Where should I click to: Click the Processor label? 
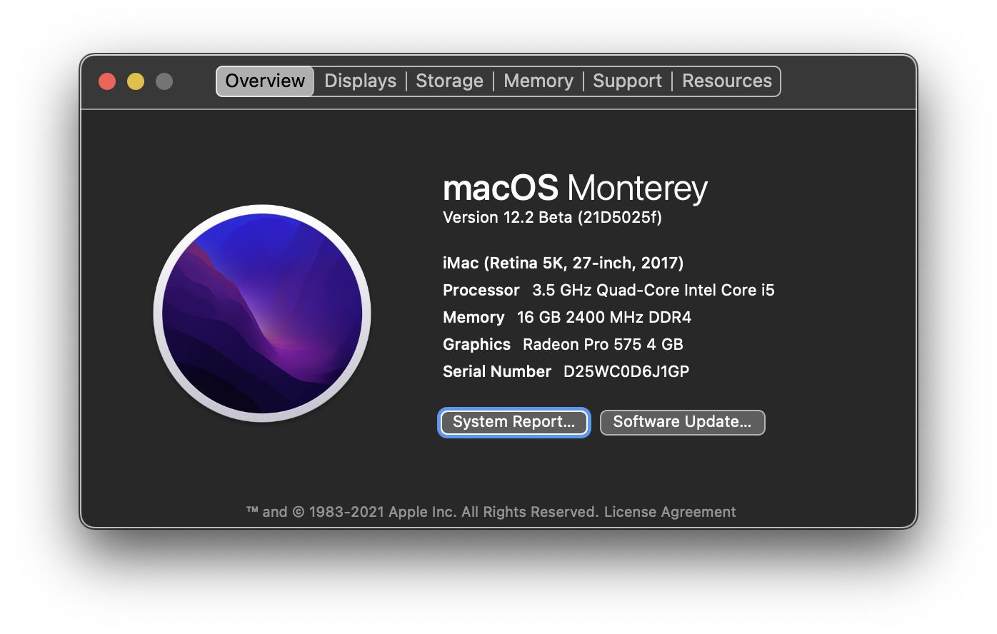click(481, 290)
